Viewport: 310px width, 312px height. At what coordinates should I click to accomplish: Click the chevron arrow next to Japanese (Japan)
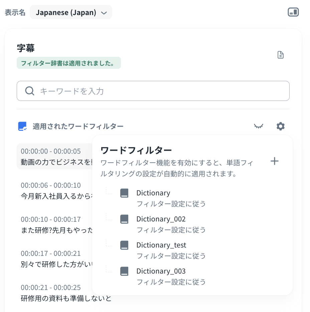pos(104,13)
